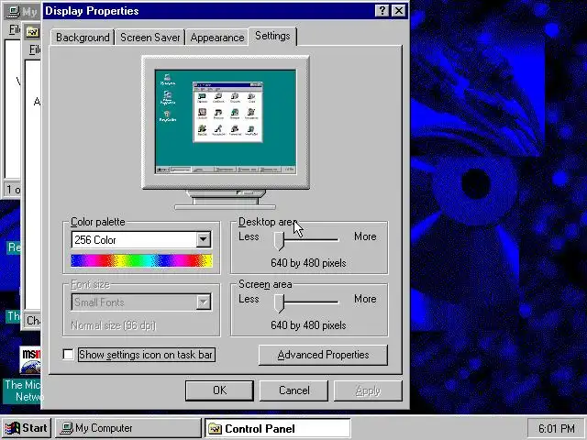Switch to Control Panel taskbar button

tap(277, 428)
